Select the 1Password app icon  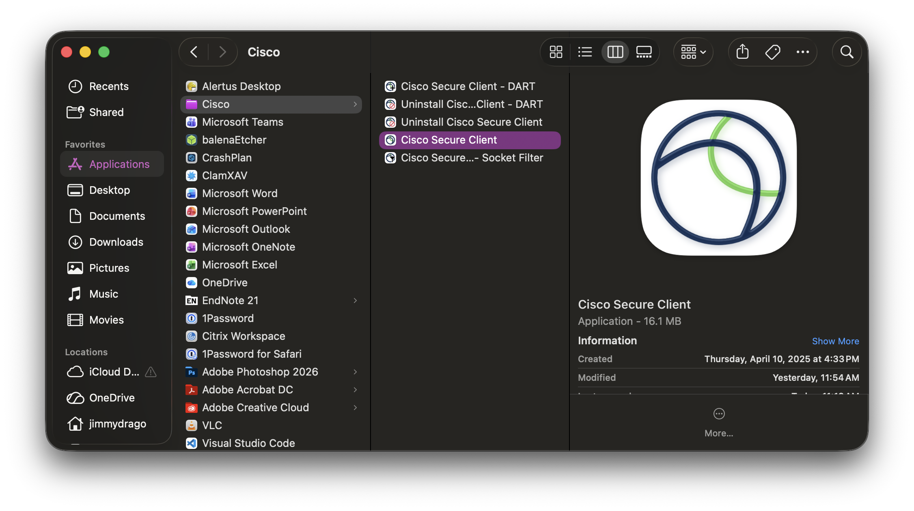(x=192, y=318)
